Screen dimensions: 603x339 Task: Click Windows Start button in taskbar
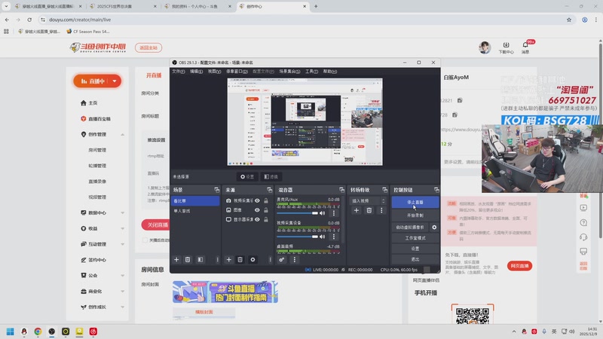click(11, 331)
